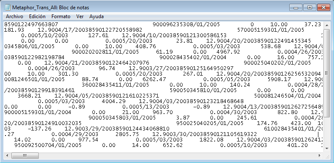Viewport: 334px width, 163px height.
Task: Minimize the Bloc de notas window
Action: 296,8
